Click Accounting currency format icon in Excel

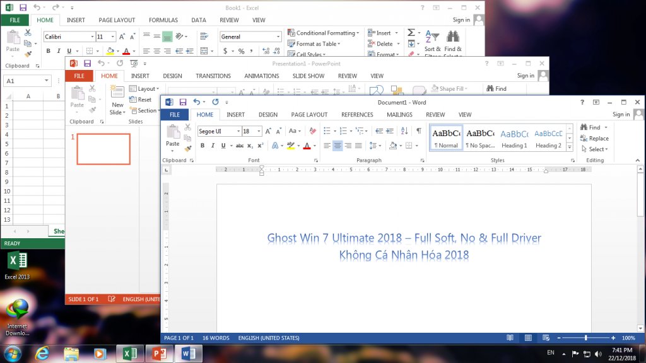[225, 51]
